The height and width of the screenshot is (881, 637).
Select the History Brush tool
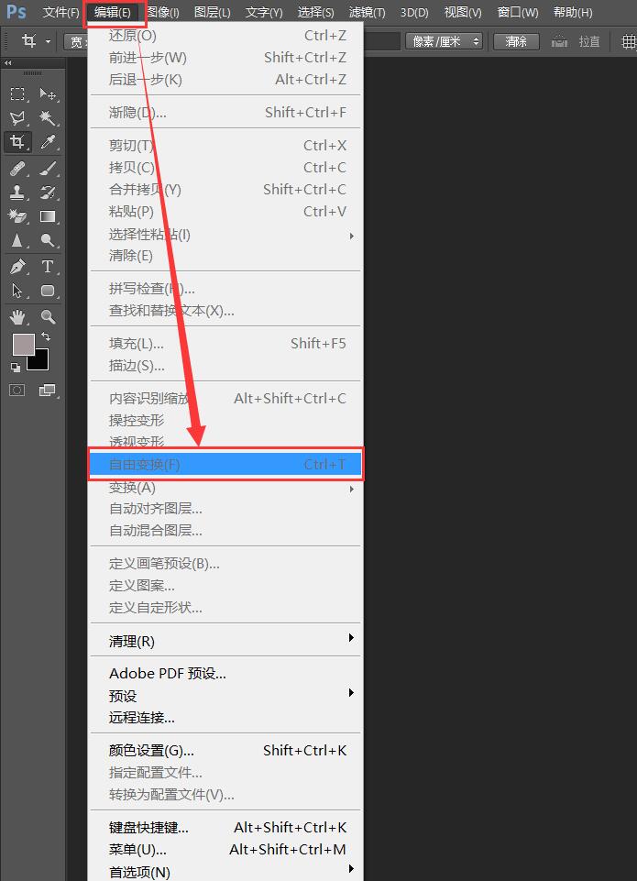click(x=48, y=193)
